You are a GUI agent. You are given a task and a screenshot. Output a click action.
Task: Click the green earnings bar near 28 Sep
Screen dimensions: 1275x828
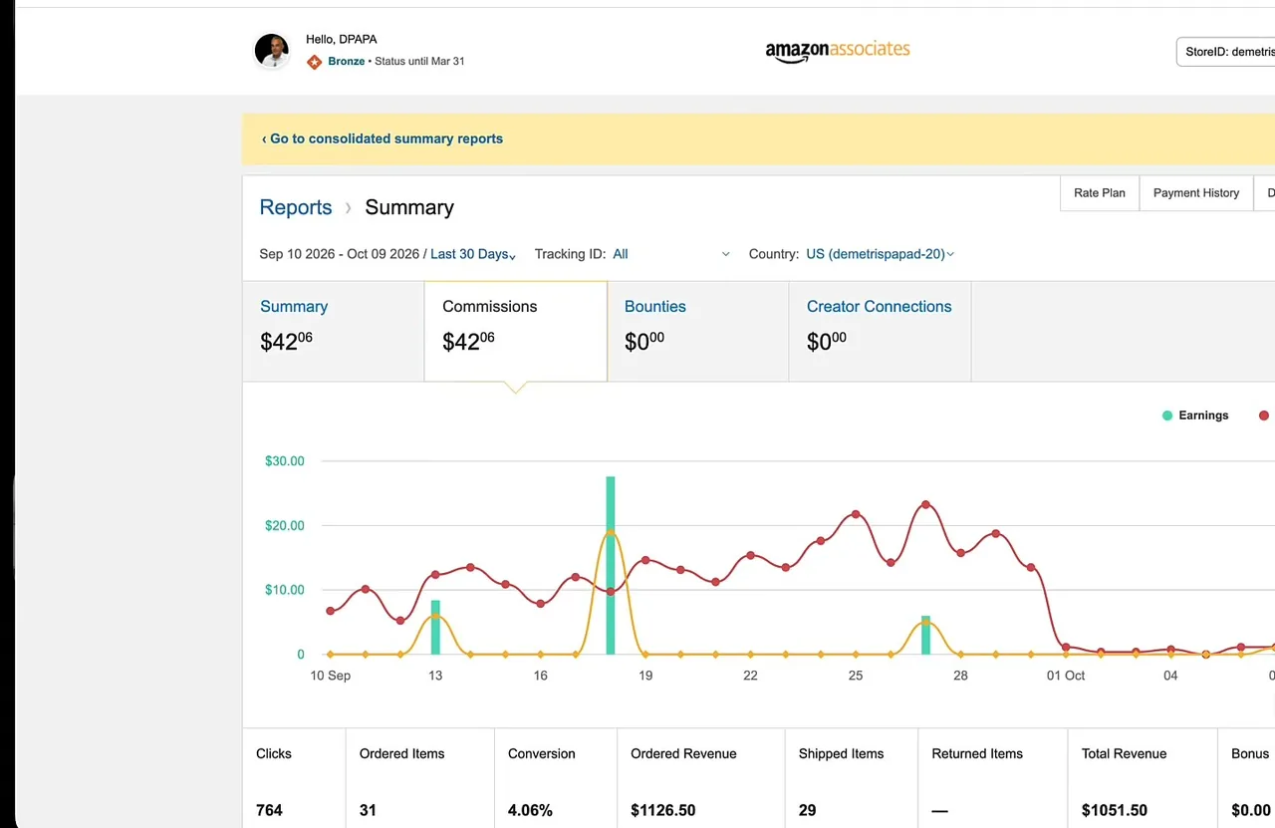click(925, 635)
